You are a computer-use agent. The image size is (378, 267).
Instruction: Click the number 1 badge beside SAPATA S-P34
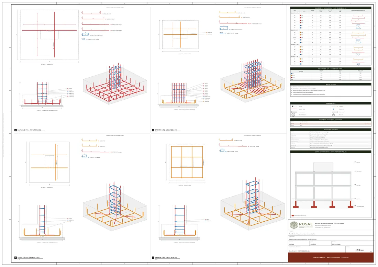coord(15,130)
